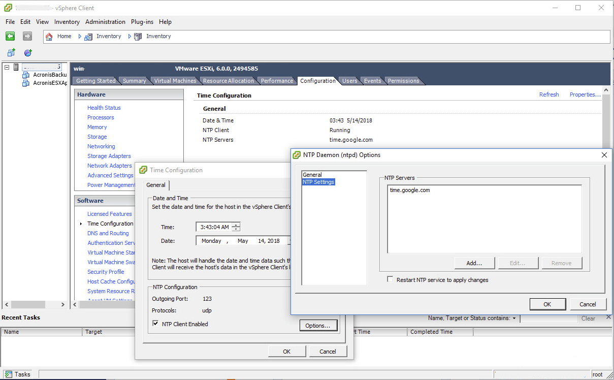This screenshot has height=380, width=614.
Task: Open the Edit menu
Action: (25, 22)
